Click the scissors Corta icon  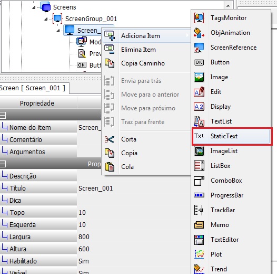(x=110, y=139)
